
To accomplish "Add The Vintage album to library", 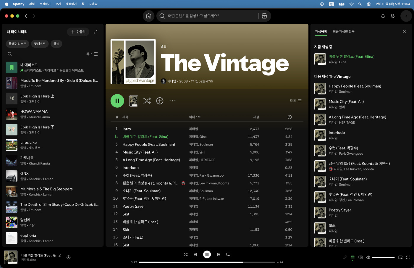I will [x=160, y=101].
